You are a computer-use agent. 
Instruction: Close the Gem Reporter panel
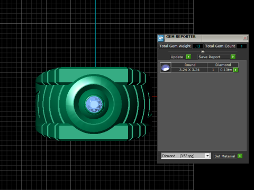(x=245, y=38)
